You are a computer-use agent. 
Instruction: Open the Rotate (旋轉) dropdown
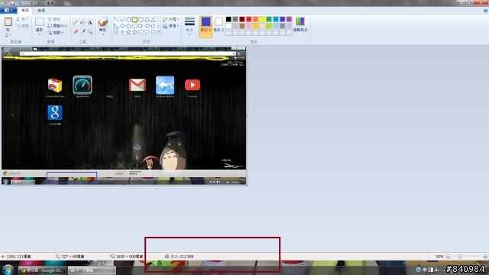coord(56,32)
